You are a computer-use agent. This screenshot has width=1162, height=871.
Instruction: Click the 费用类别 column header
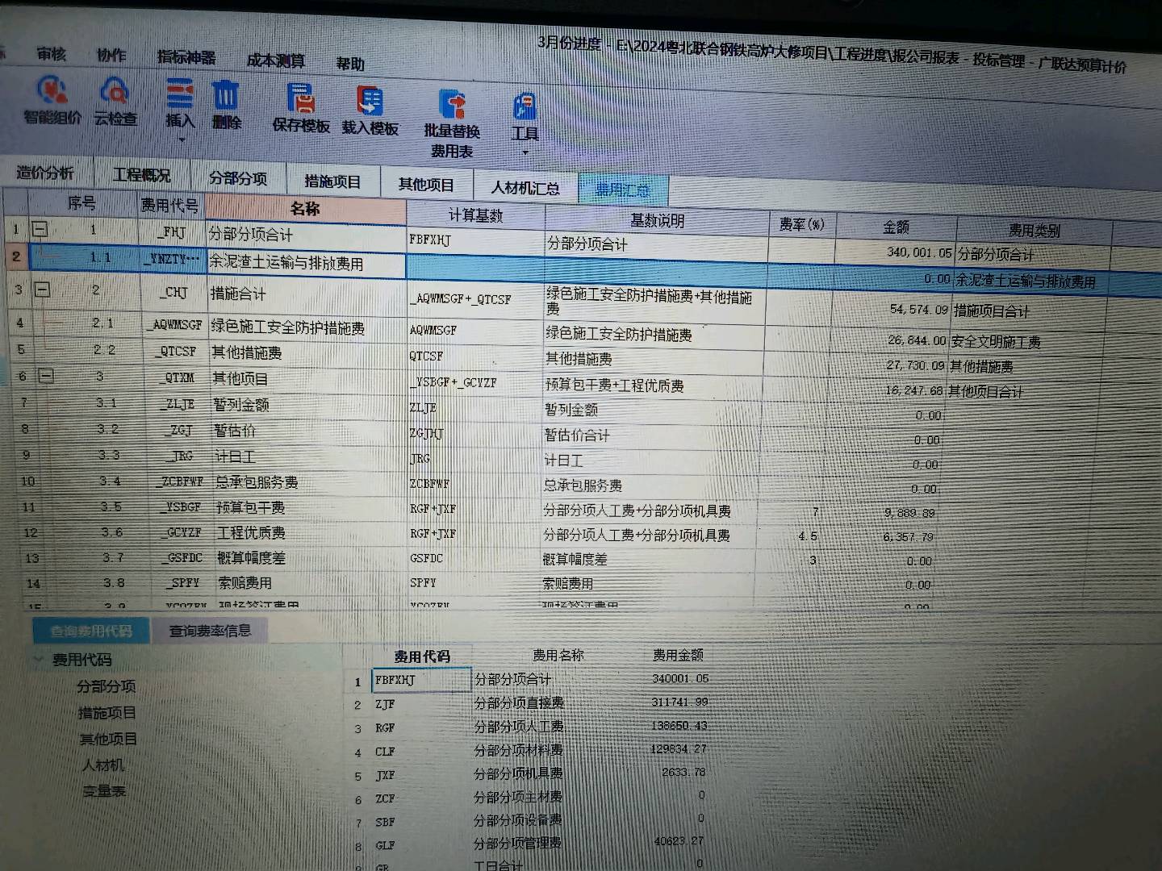pos(1035,231)
